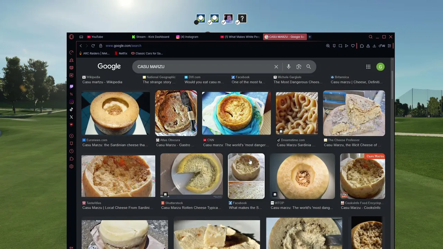Open the Twitch sidebar panel
Image resolution: width=443 pixels, height=249 pixels.
[71, 86]
